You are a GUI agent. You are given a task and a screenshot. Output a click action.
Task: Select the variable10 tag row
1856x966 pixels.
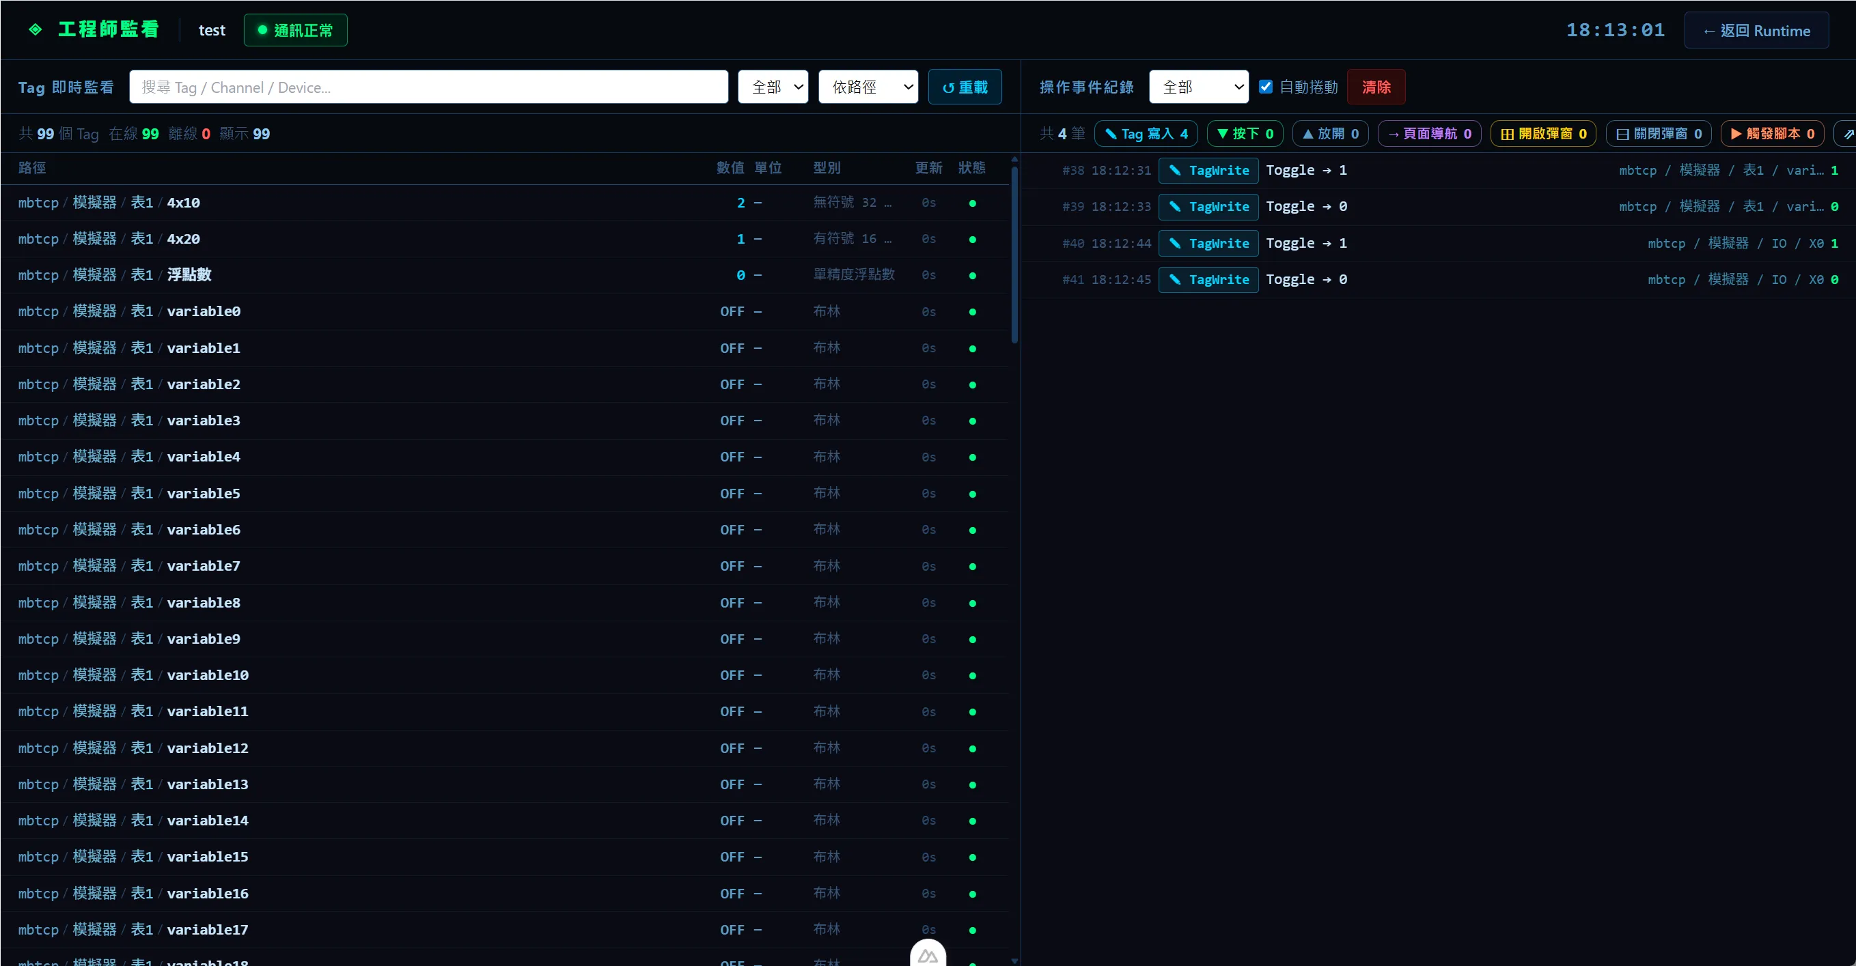pos(504,675)
